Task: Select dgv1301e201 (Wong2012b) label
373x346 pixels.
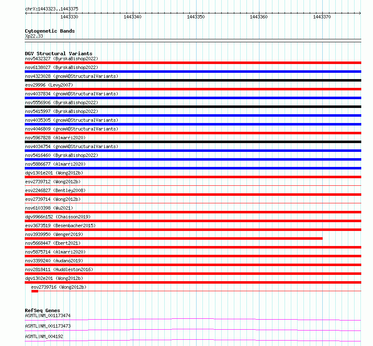Action: click(54, 173)
